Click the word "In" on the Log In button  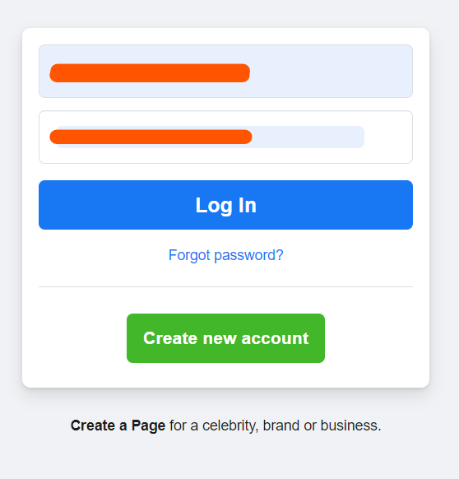point(248,205)
